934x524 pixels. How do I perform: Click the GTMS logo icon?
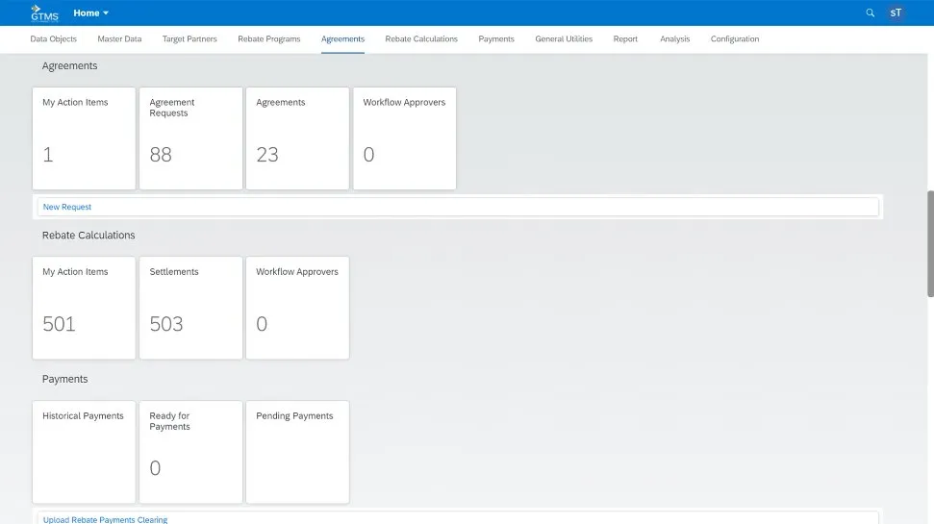pyautogui.click(x=44, y=12)
